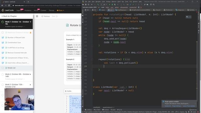The height and width of the screenshot is (113, 201).
Task: Open the Contest nav item
Action: coord(43,10)
